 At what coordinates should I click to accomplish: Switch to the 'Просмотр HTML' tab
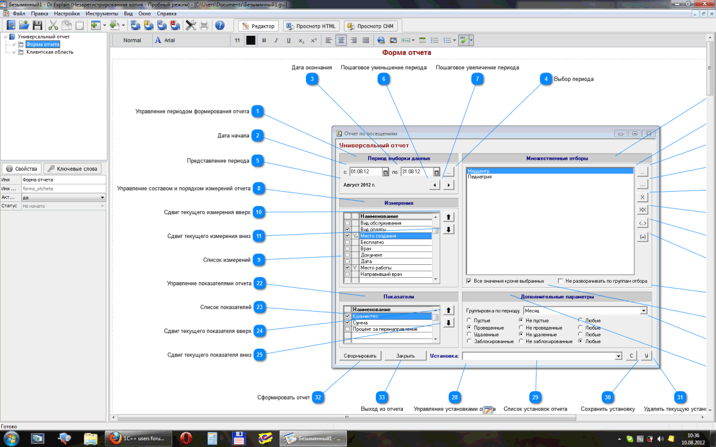click(311, 26)
